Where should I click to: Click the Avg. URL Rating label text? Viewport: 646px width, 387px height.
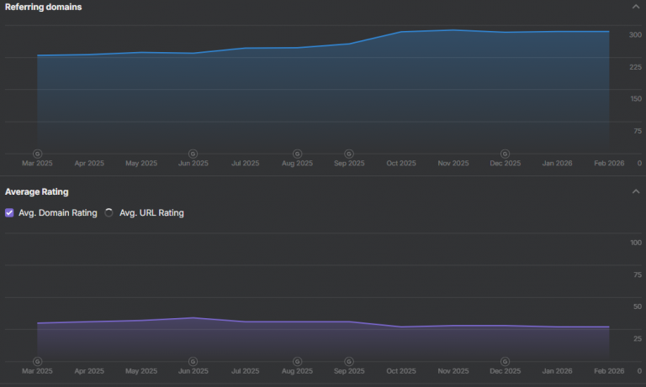coord(151,212)
